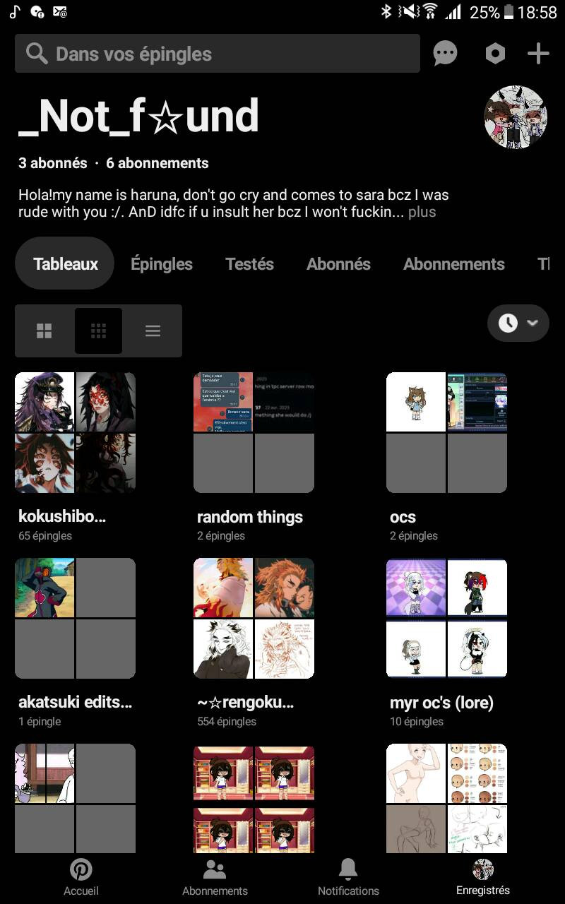
Task: Tap the search field 'Dans vos épingles'
Action: point(218,54)
